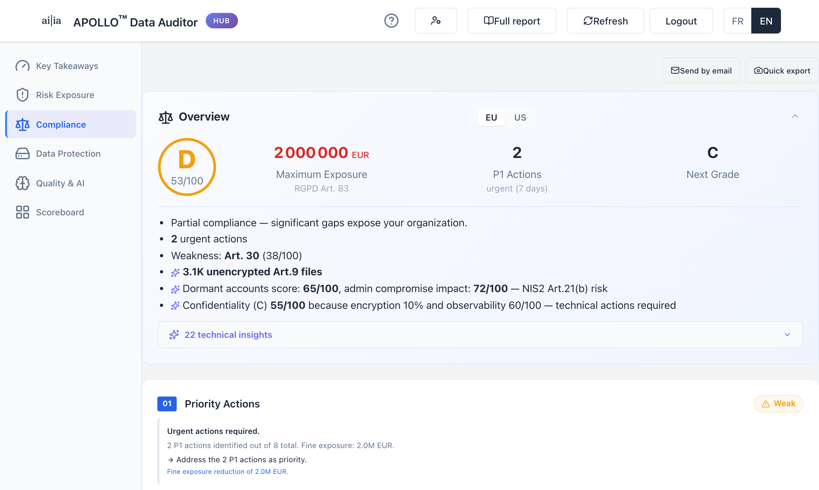Select EN language option
The image size is (819, 490).
click(765, 21)
